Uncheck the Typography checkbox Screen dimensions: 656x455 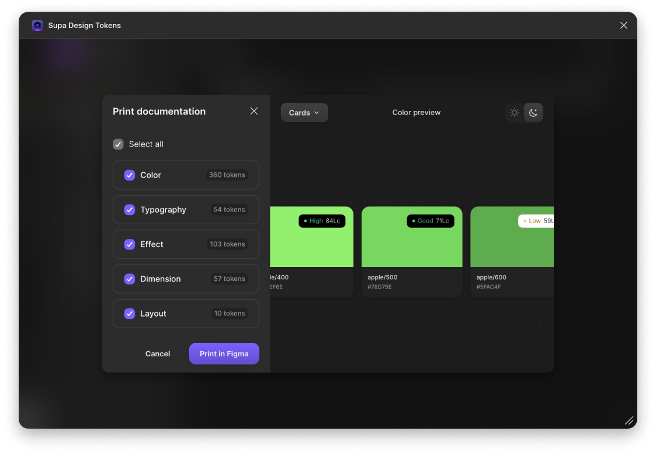(130, 210)
